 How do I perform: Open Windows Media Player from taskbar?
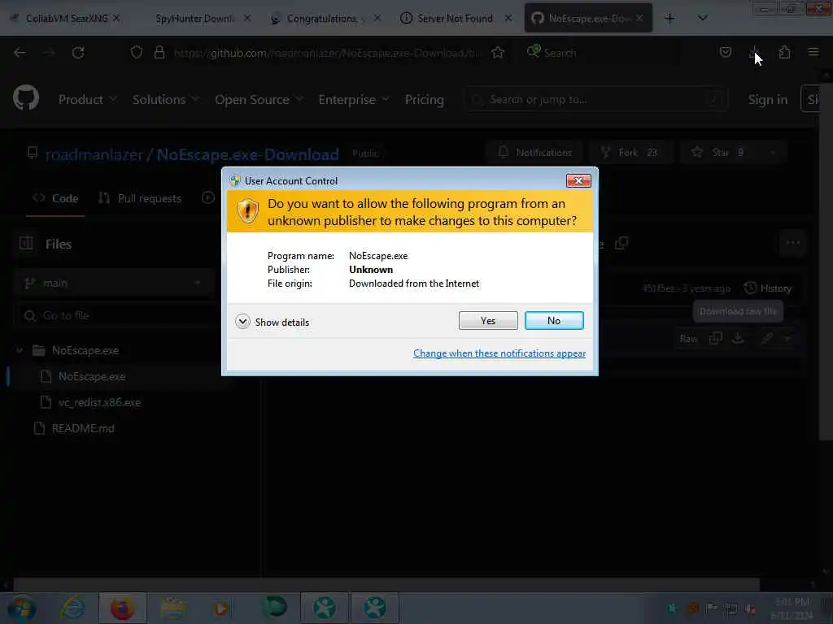[221, 608]
